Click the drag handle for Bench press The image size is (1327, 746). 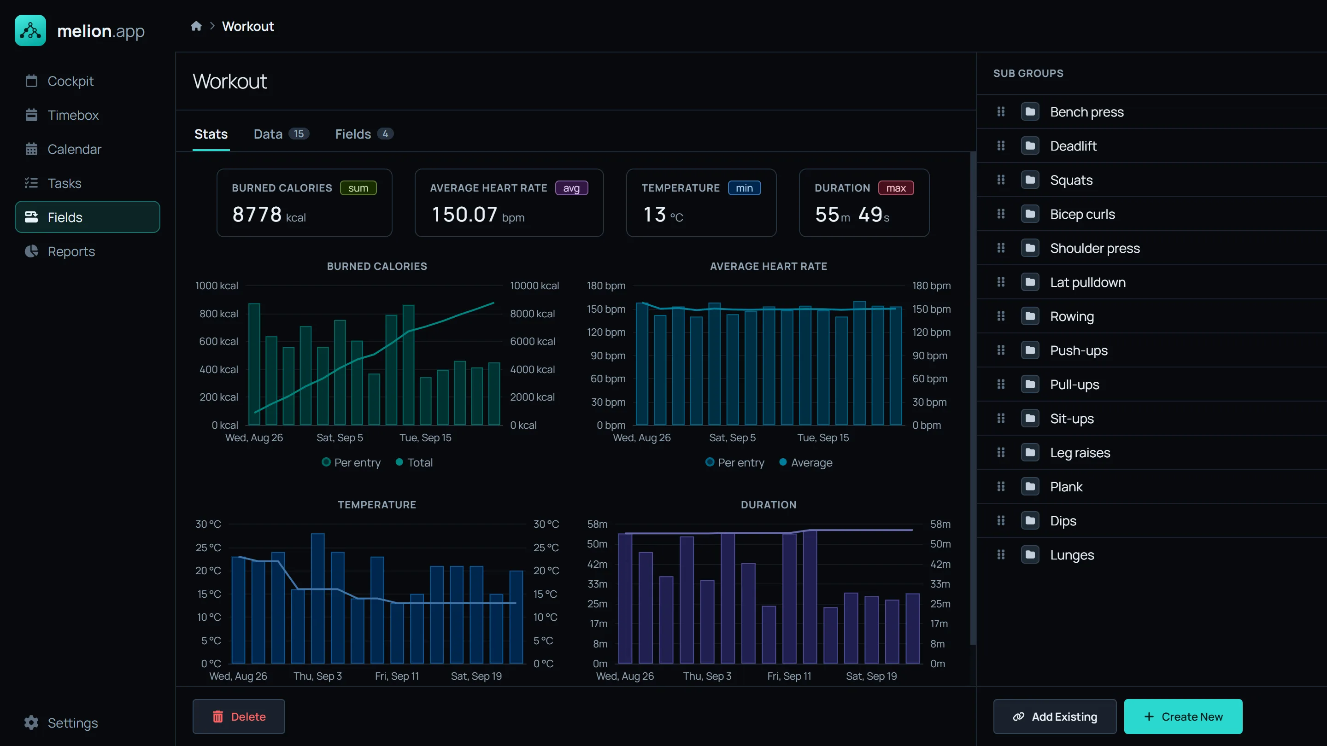point(1000,112)
